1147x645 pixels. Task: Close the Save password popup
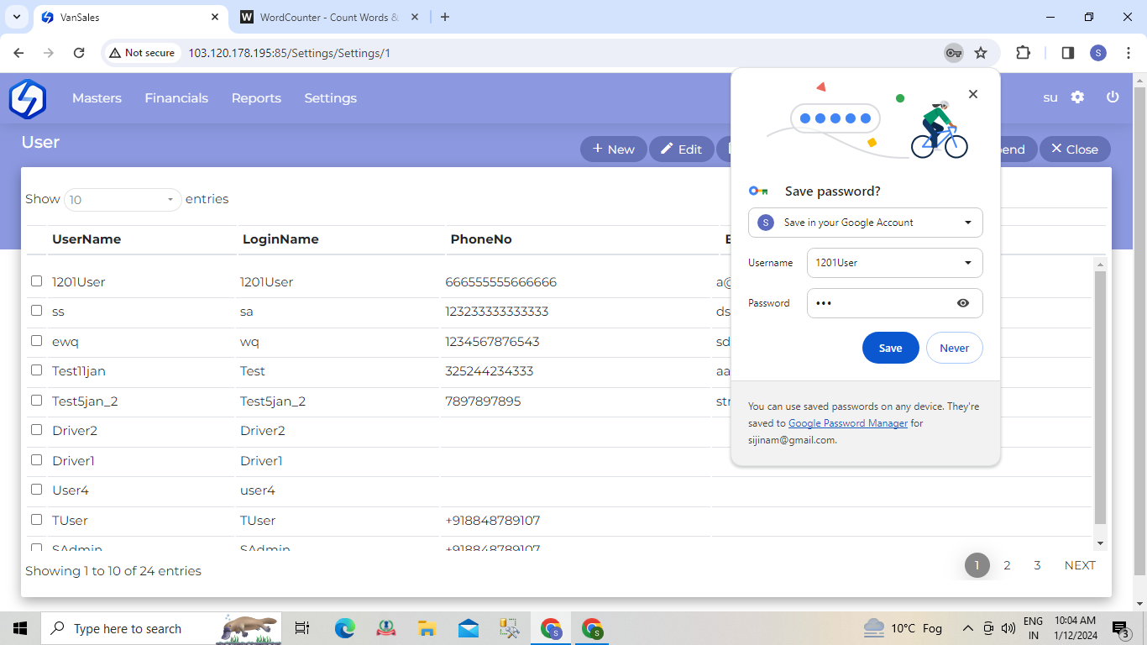tap(973, 94)
